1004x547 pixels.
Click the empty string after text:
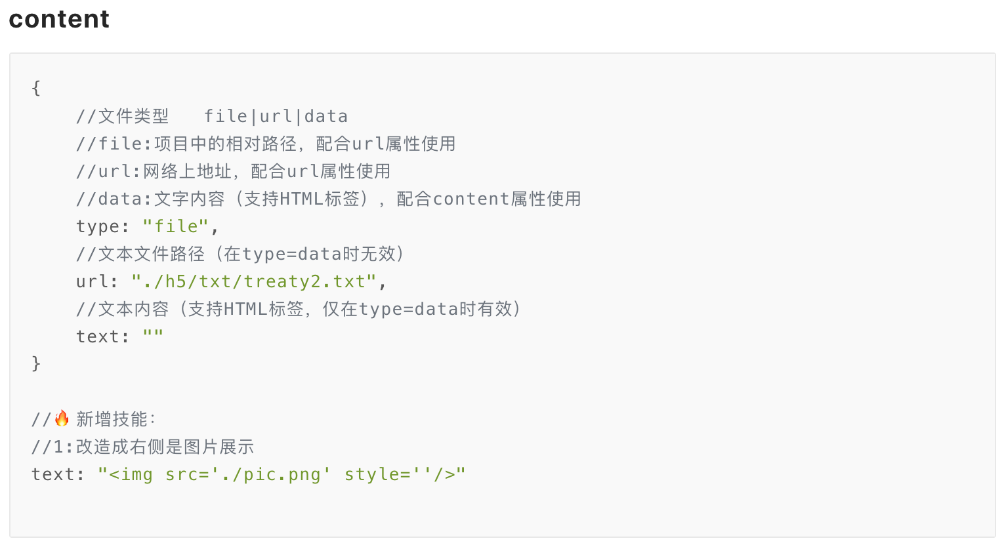pyautogui.click(x=153, y=335)
